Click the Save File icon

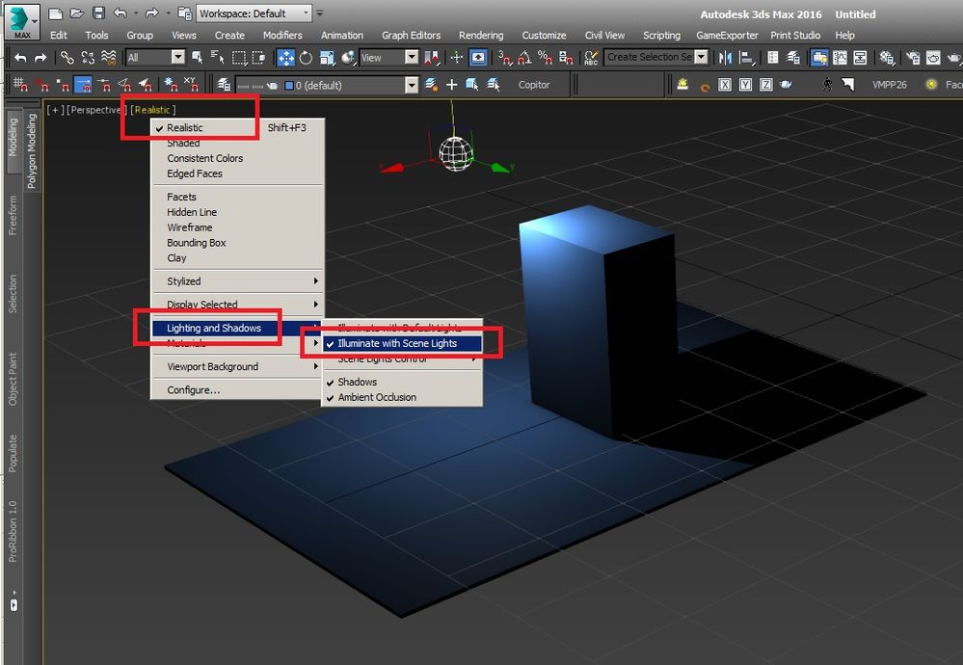pyautogui.click(x=98, y=14)
